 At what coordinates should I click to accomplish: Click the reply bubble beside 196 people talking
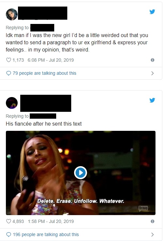tap(8, 235)
